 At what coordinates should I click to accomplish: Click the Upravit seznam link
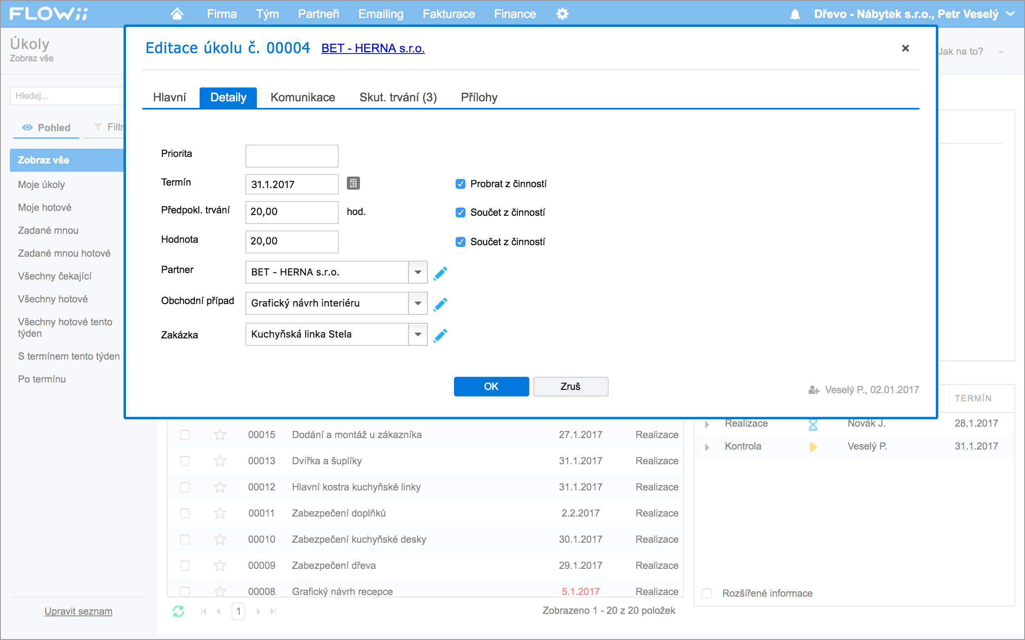tap(79, 611)
